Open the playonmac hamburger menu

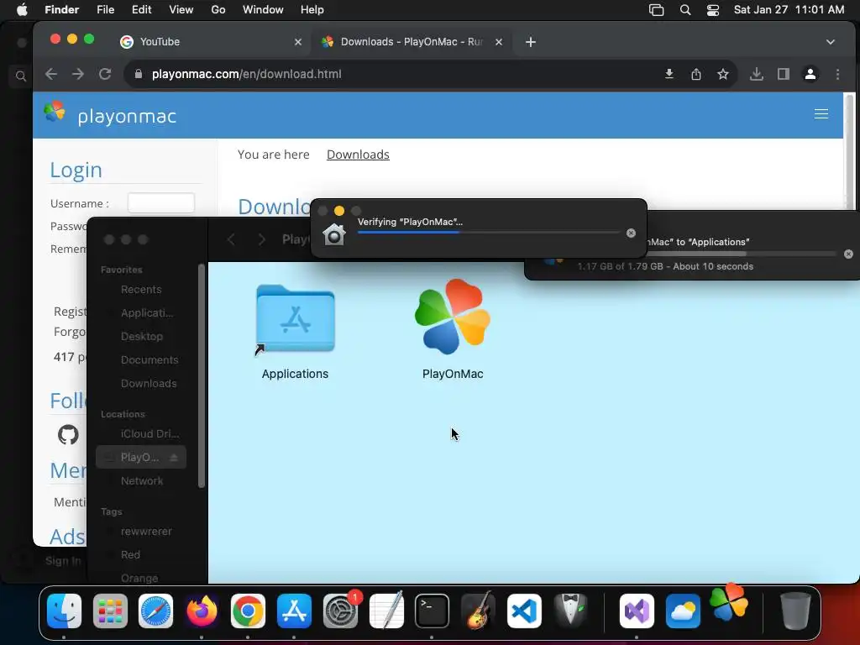[821, 113]
